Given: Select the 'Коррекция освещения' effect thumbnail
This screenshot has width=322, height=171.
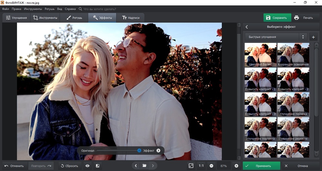Looking at the screenshot, I should pos(293,55).
